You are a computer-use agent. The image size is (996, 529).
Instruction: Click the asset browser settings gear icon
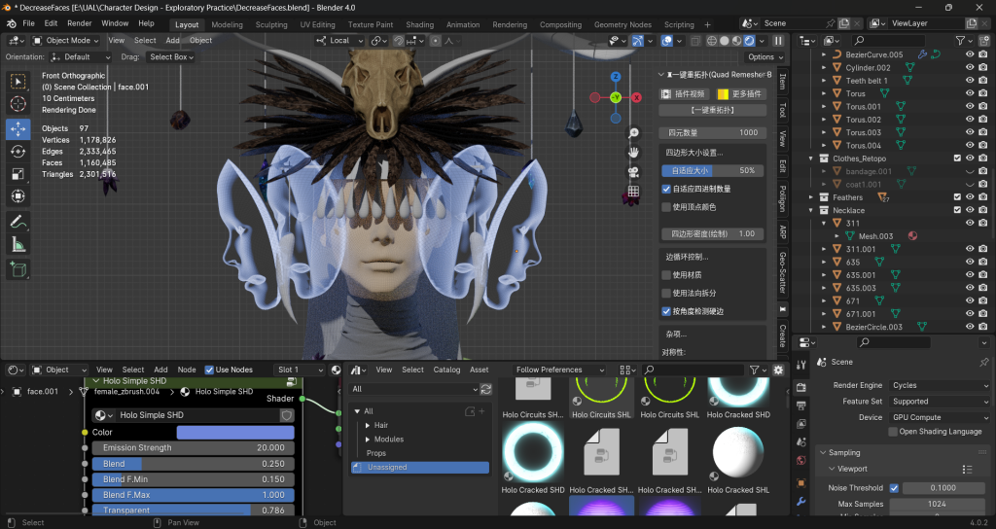coord(778,370)
